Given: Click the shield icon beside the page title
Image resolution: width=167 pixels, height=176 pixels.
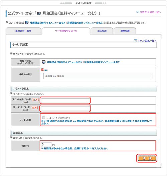Looking at the screenshot, I should click(39, 13).
